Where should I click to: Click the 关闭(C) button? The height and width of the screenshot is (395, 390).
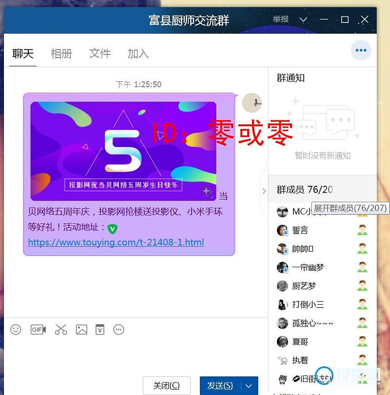point(166,386)
